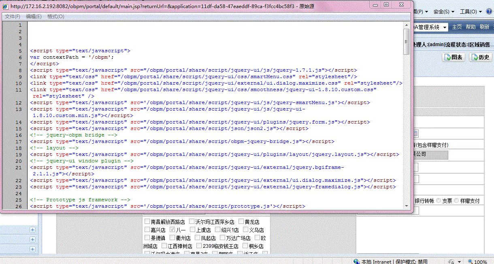Open the 格式(O) menu in source viewer
This screenshot has height=264, width=494.
click(56, 17)
